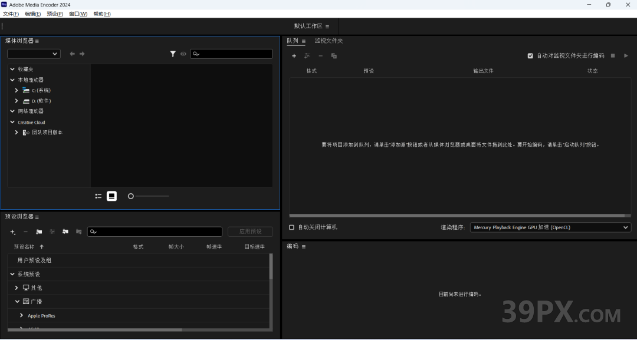
Task: Export presets from the preset browser
Action: click(79, 232)
